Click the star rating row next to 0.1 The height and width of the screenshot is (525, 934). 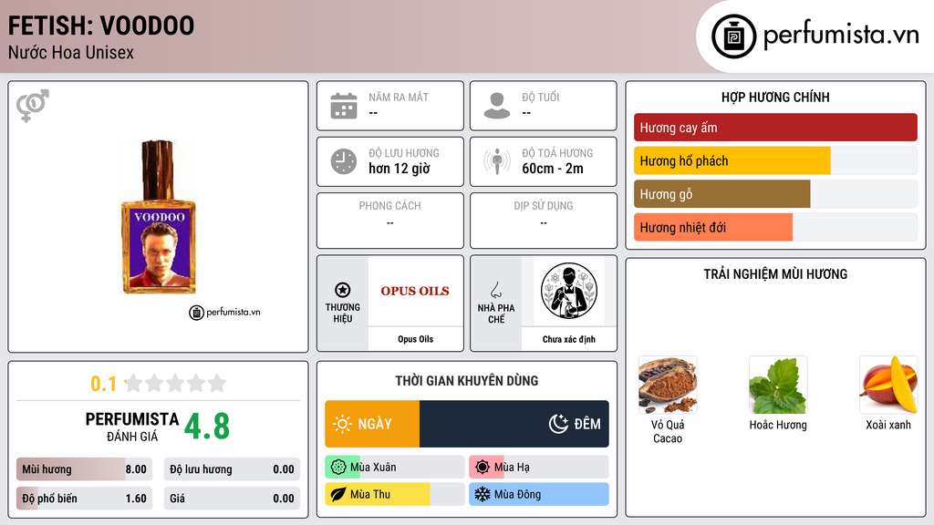point(176,383)
